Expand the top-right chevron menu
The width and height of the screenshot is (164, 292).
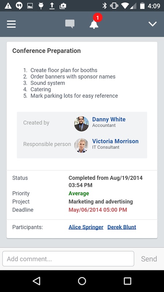tap(152, 24)
